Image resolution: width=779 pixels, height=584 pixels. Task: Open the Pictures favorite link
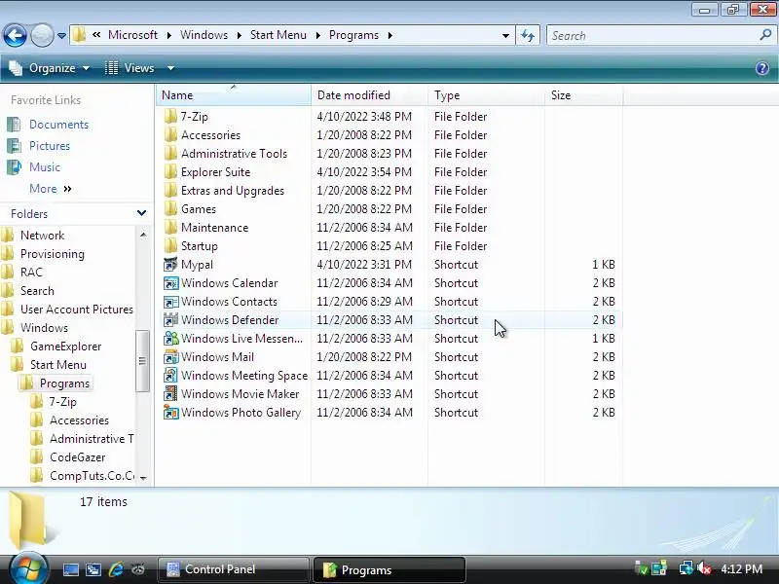pos(50,146)
